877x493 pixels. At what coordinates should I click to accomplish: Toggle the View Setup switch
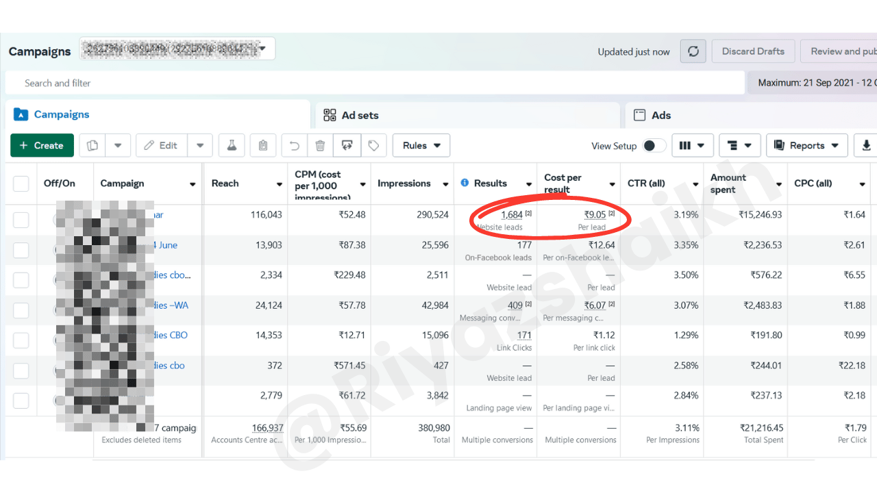coord(654,146)
